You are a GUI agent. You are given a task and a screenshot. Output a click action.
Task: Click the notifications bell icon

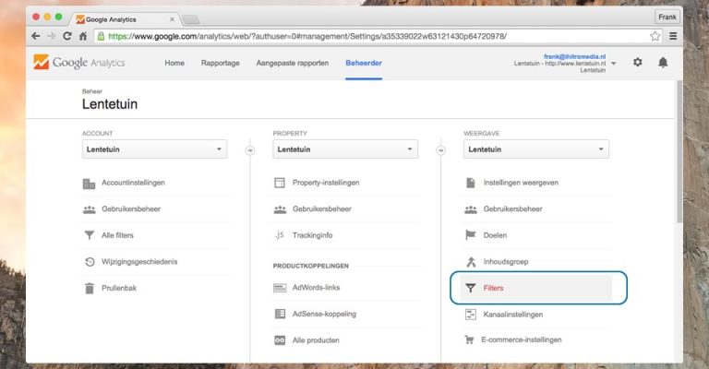(x=663, y=63)
